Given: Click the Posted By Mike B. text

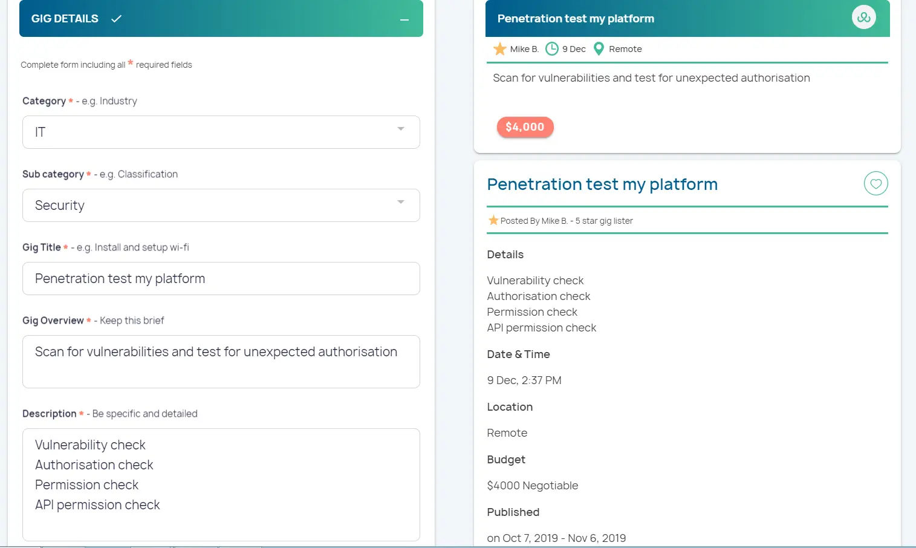Looking at the screenshot, I should (x=533, y=221).
